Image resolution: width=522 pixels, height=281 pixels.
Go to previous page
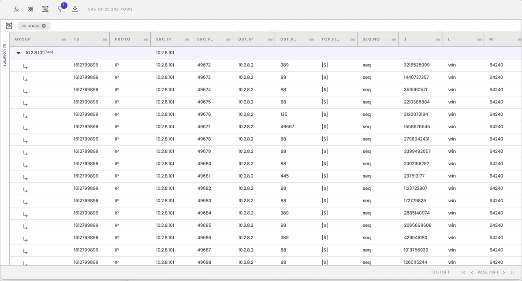[x=472, y=272]
